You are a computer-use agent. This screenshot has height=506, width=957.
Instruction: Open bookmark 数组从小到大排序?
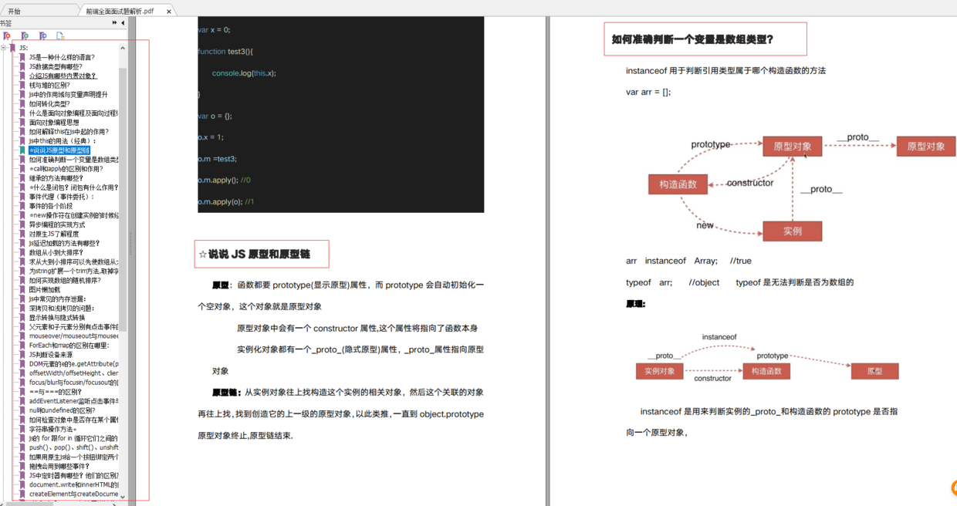[x=56, y=252]
